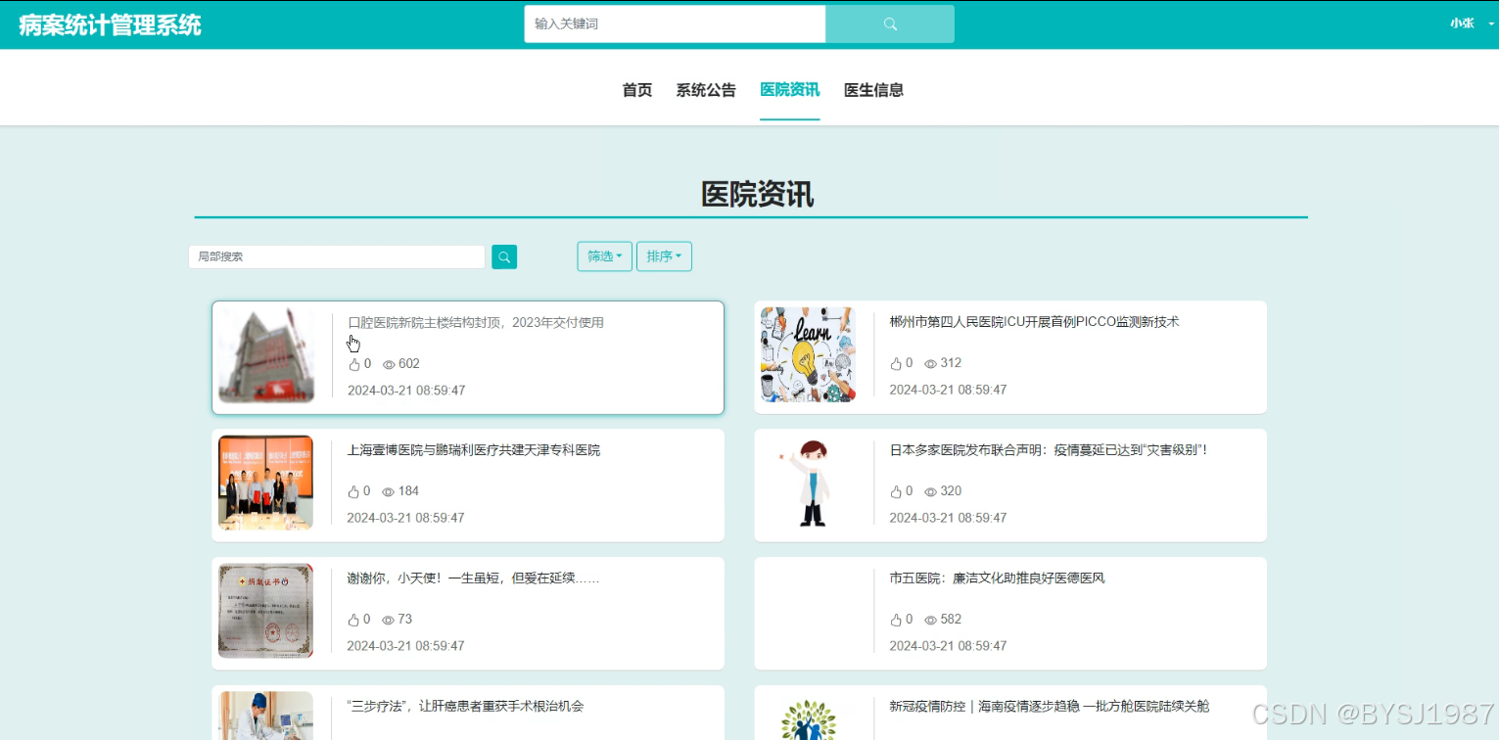The image size is (1499, 740).
Task: Open article 口腔医院新院主楼结构封顶
Action: 476,322
